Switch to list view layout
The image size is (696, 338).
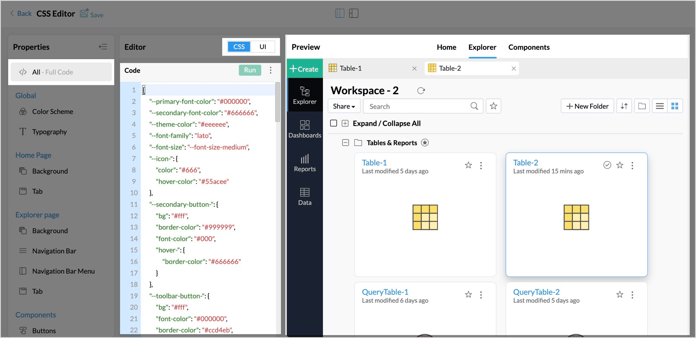[660, 106]
